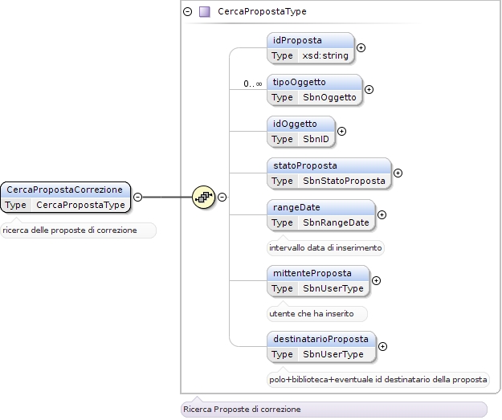Click the CercaPropostaType value of CercaPropostaCorrezione
The image size is (502, 420).
(80, 205)
